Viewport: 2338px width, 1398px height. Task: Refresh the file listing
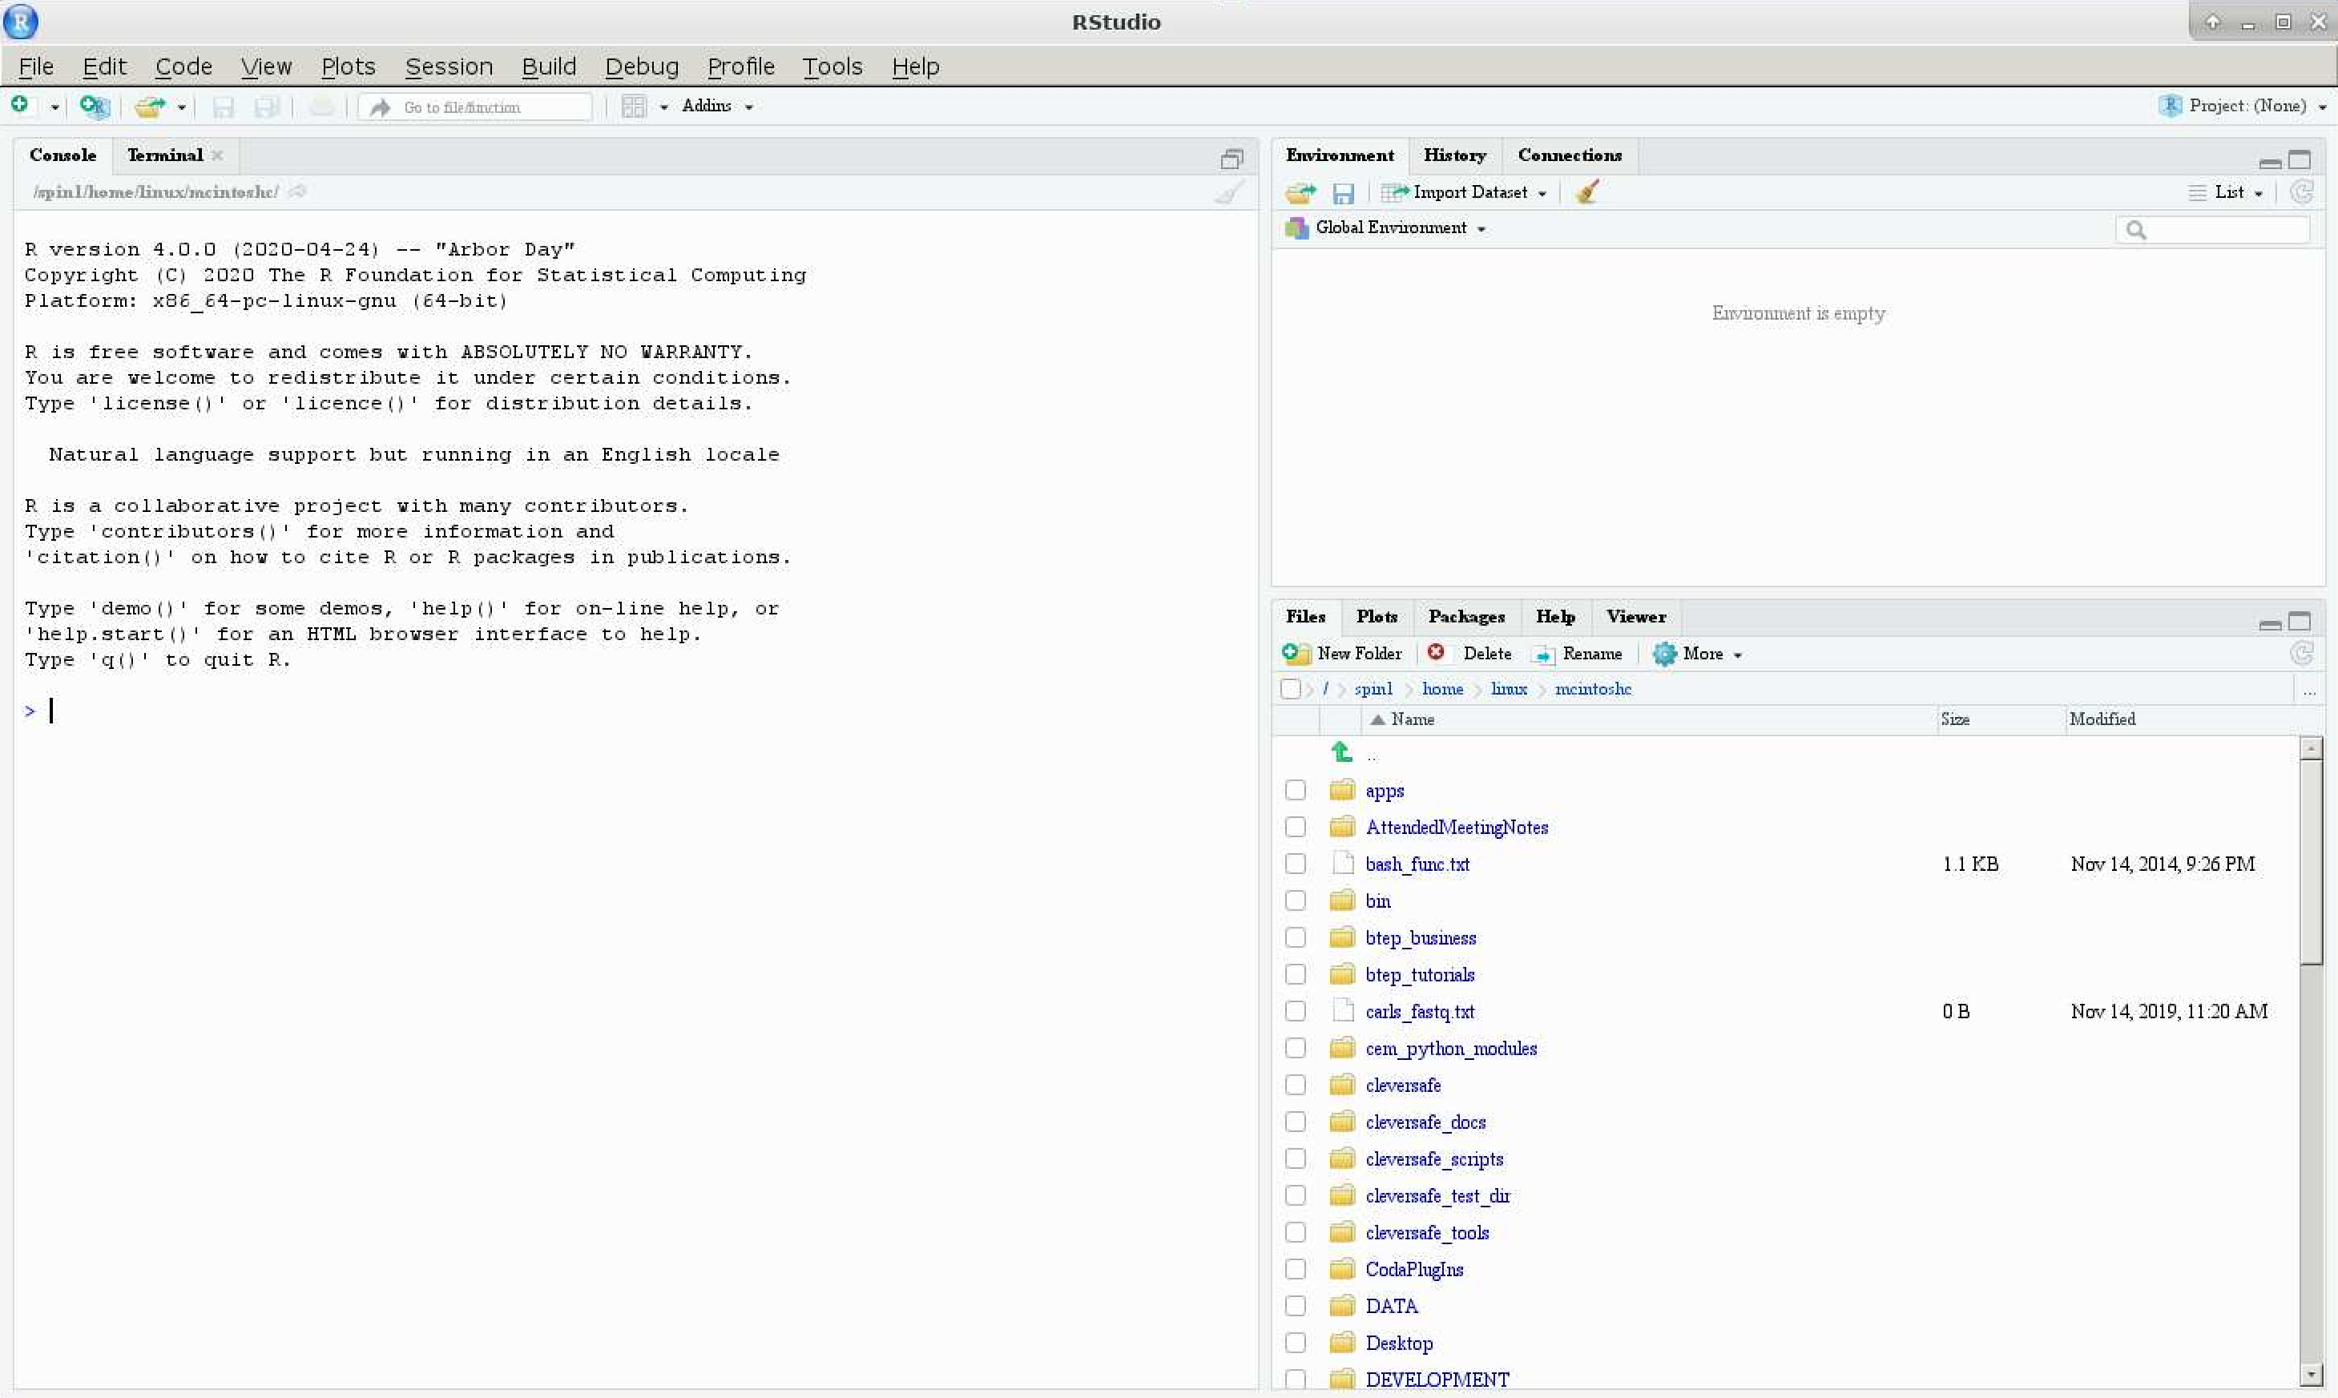point(2301,654)
